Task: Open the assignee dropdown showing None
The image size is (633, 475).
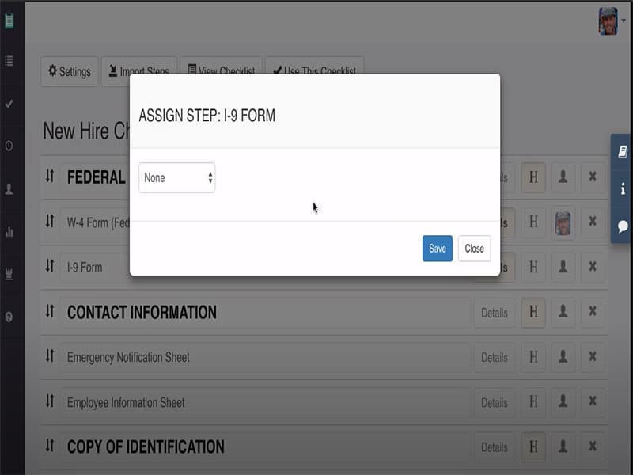Action: pyautogui.click(x=176, y=177)
